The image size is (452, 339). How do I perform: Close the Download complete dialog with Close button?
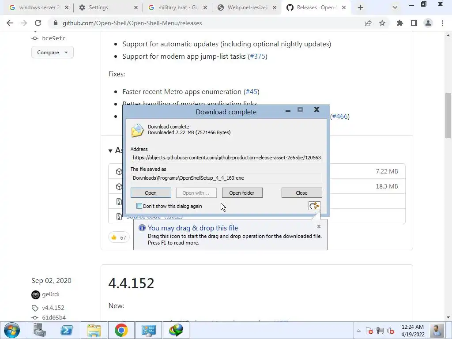301,193
